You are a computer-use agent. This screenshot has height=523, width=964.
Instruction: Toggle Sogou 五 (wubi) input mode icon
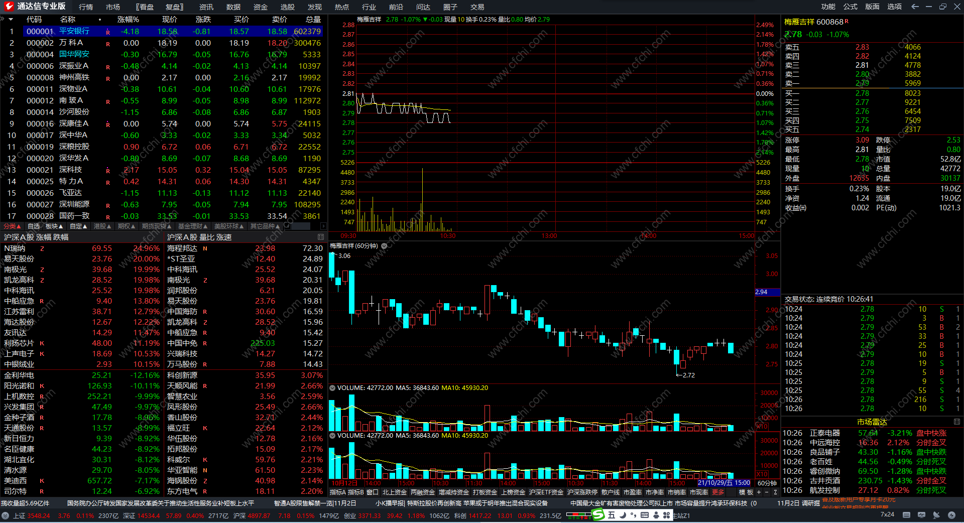point(612,515)
